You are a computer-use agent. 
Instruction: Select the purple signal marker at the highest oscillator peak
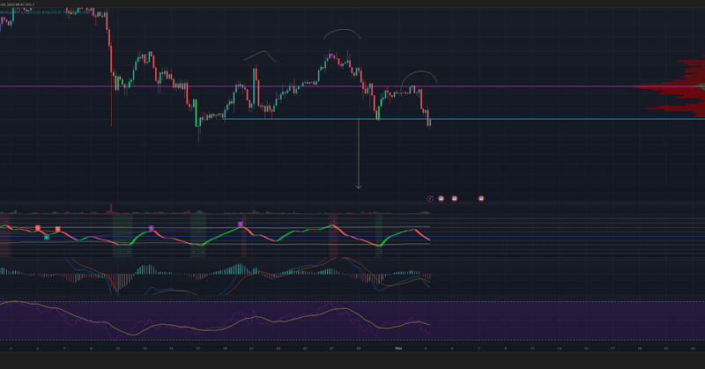tap(241, 224)
